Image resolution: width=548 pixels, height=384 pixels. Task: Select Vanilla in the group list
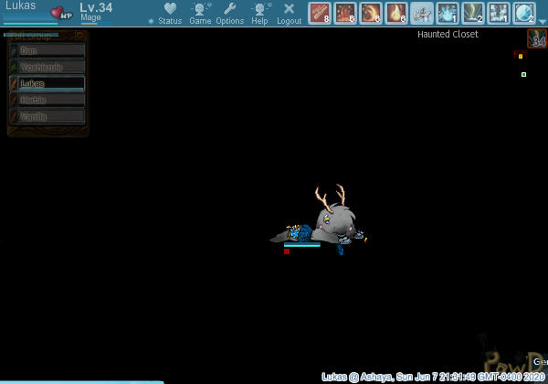[51, 116]
